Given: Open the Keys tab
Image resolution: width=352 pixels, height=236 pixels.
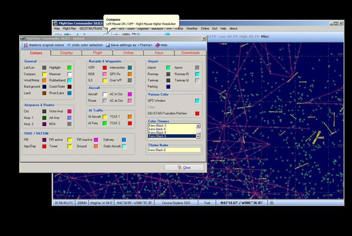Looking at the screenshot, I should [159, 53].
